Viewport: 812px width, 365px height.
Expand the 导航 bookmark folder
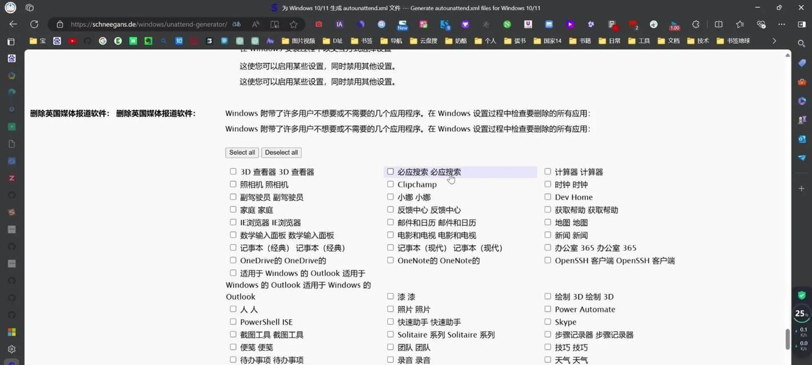pyautogui.click(x=391, y=41)
